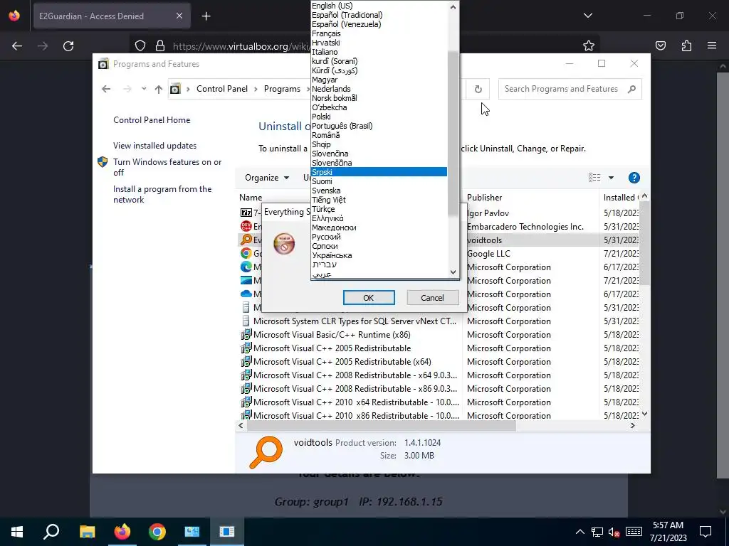
Task: Open the Organize dropdown menu
Action: (267, 177)
